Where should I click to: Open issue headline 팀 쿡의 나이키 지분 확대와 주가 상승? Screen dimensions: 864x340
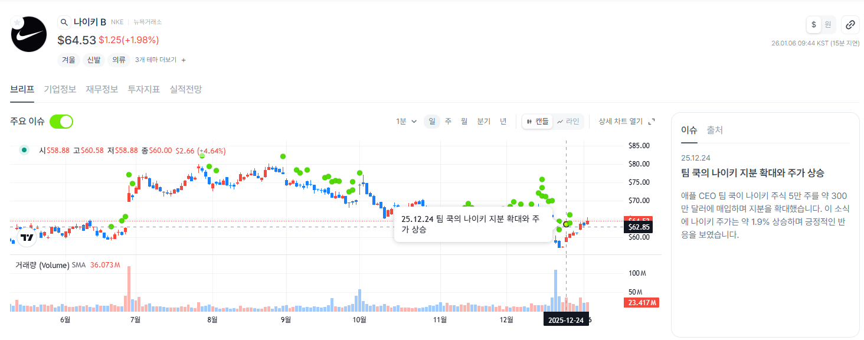point(752,173)
